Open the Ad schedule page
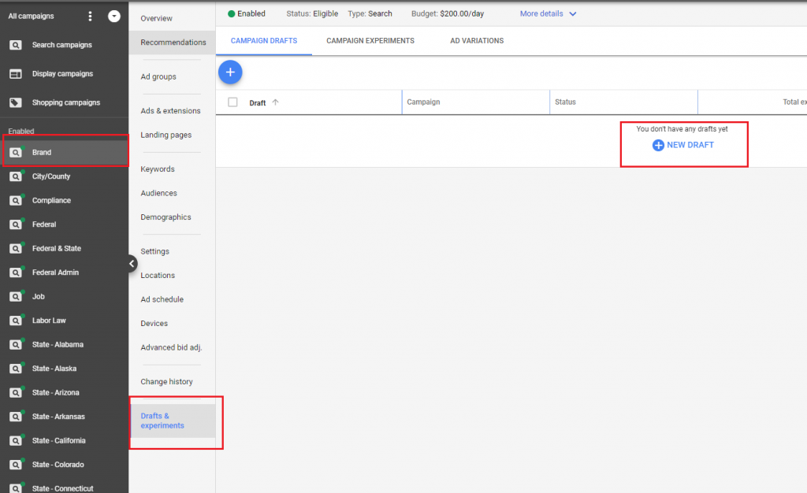Screen dimensions: 807x493 coord(162,300)
